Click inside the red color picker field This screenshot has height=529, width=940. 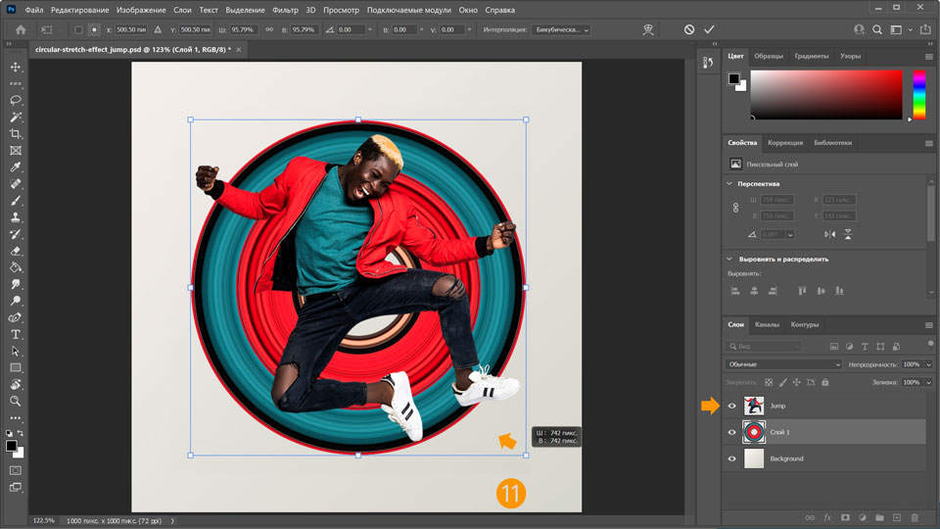tap(826, 95)
